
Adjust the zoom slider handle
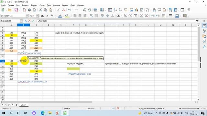tap(189, 109)
